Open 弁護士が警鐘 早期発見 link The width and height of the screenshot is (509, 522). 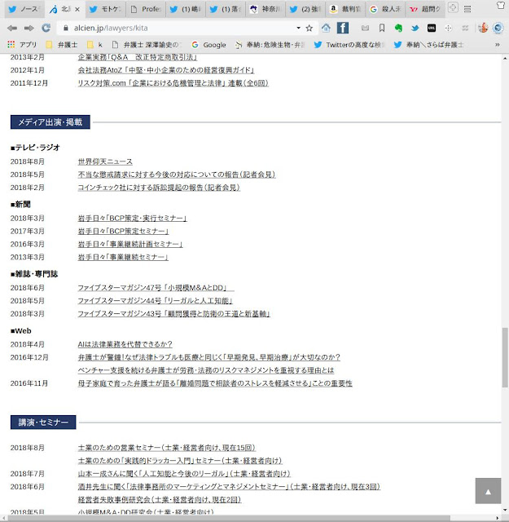[208, 357]
